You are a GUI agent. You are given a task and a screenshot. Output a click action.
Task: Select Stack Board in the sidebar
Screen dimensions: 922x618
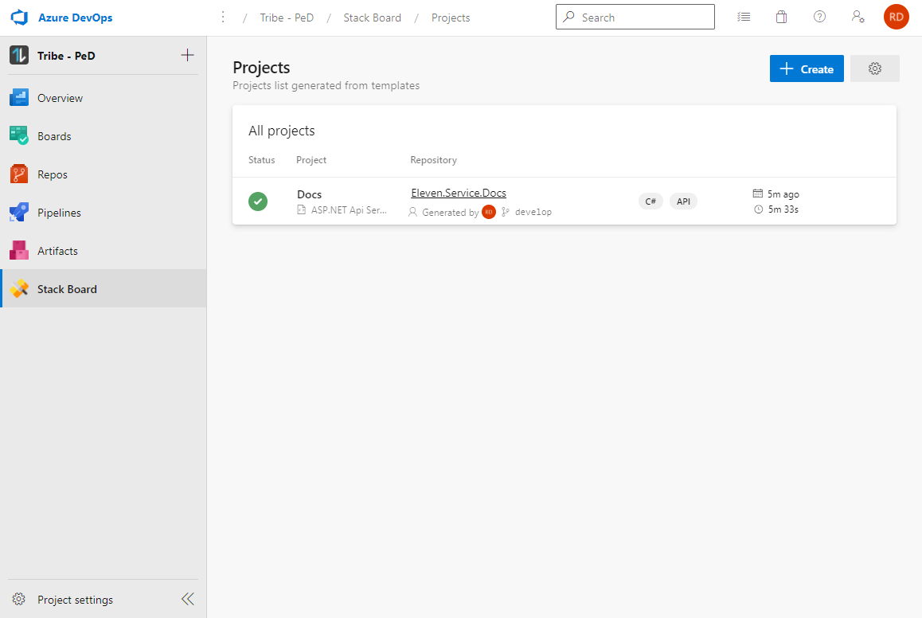point(104,289)
